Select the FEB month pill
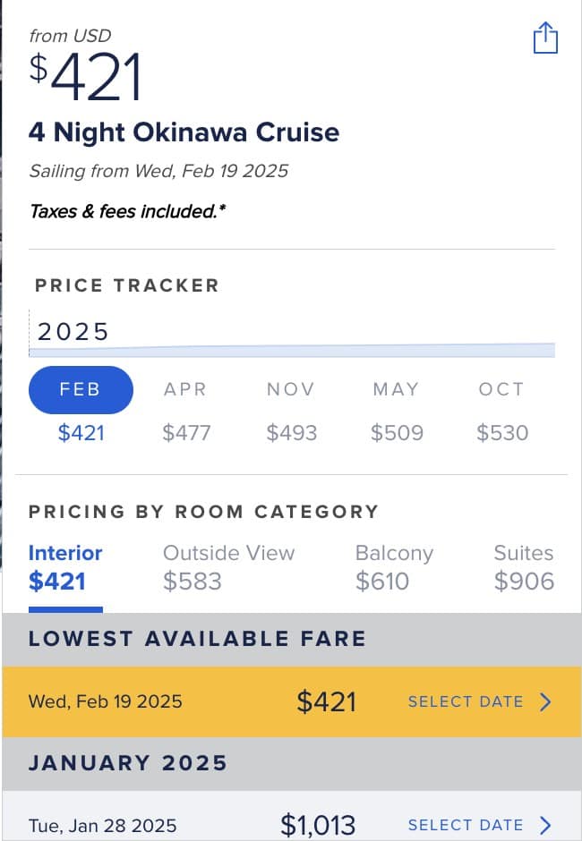This screenshot has width=582, height=841. pyautogui.click(x=81, y=390)
